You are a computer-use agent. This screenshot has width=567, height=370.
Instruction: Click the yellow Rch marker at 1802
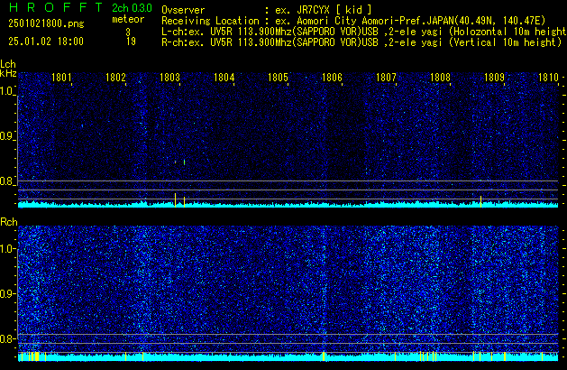[125, 356]
